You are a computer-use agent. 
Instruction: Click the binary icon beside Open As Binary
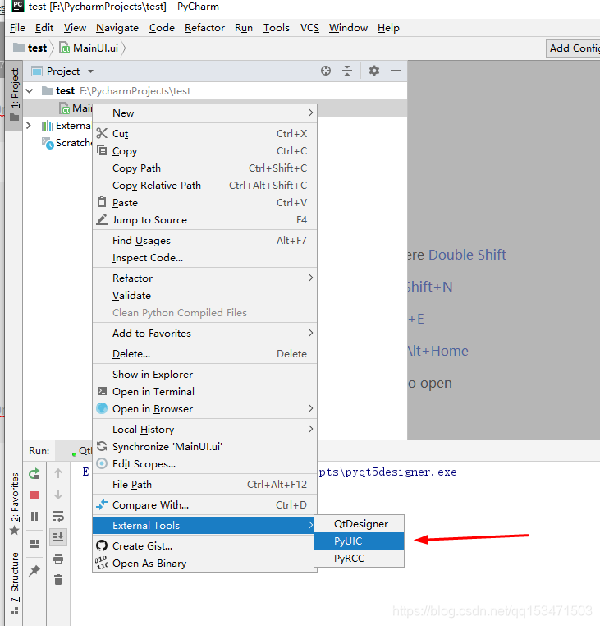[x=102, y=563]
